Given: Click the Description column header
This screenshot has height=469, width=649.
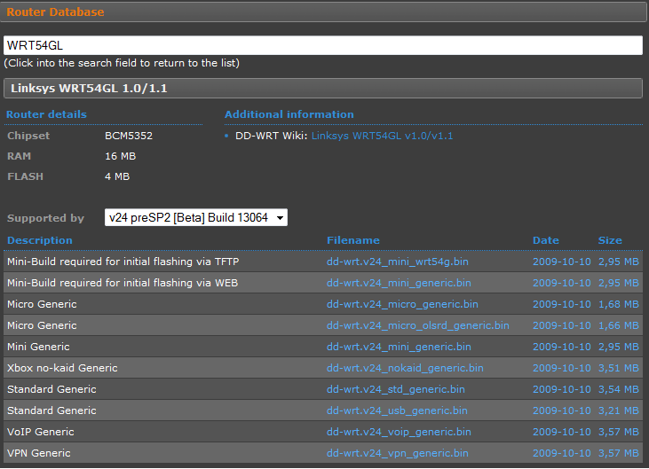Looking at the screenshot, I should [x=40, y=240].
